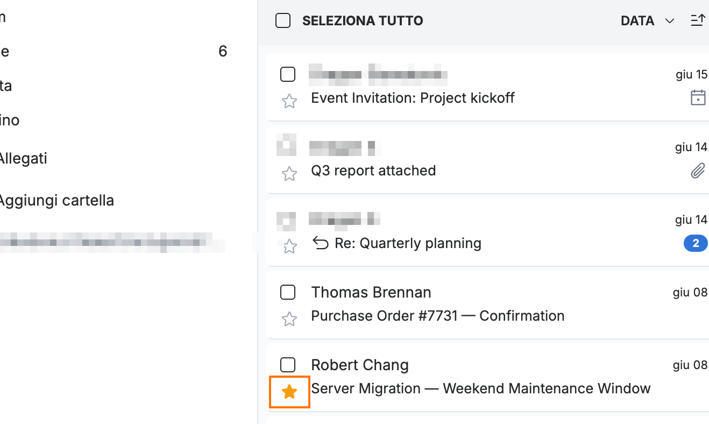The image size is (709, 424).
Task: Click the paperclip attachment icon on the Q3 report email
Action: pyautogui.click(x=698, y=171)
